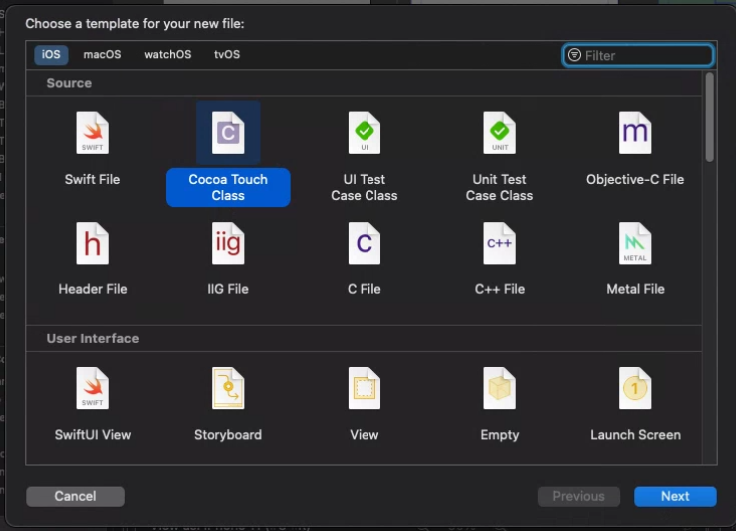Choose the Objective-C File template icon
This screenshot has width=736, height=531.
point(635,133)
